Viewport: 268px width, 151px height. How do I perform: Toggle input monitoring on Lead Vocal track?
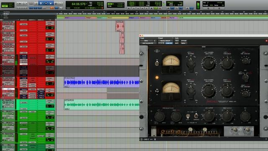click(6, 80)
